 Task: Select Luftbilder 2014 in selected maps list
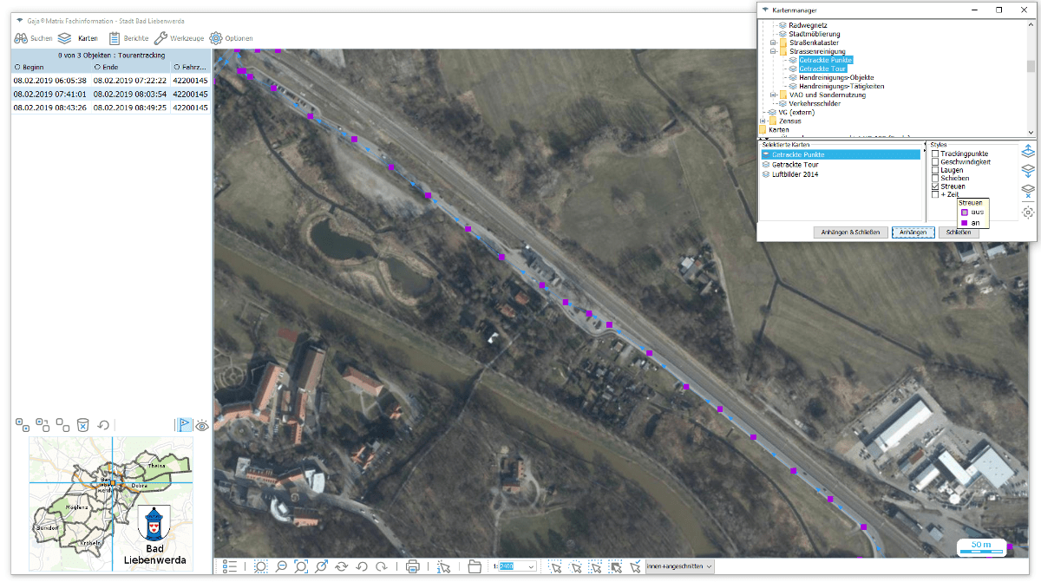click(795, 174)
